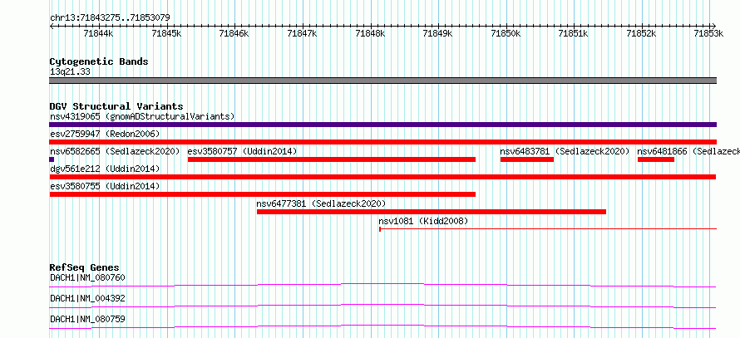740x338 pixels.
Task: Open the esv3580757 (Uddin2014) label
Action: pos(242,151)
